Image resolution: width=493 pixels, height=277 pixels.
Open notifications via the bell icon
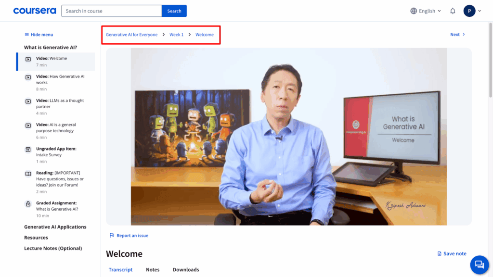(x=452, y=10)
